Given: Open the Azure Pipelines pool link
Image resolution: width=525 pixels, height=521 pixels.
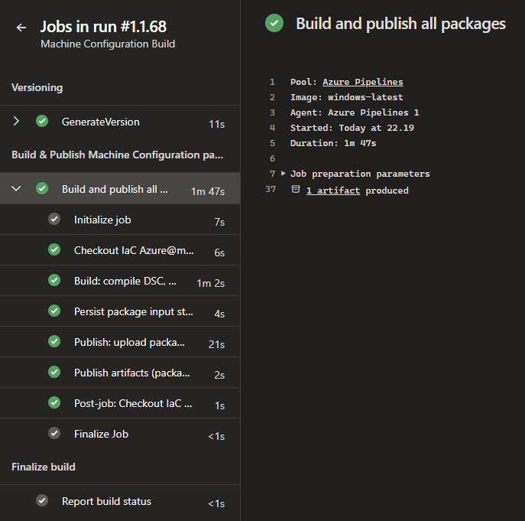Looking at the screenshot, I should (x=363, y=82).
